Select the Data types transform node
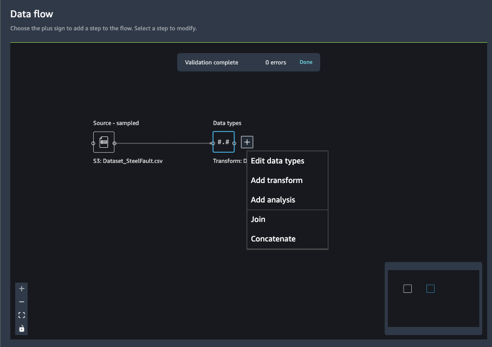The height and width of the screenshot is (347, 492). coord(223,142)
